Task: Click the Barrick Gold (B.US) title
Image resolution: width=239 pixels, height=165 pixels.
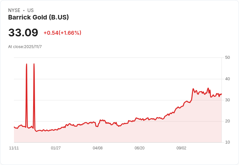Action: pyautogui.click(x=38, y=17)
